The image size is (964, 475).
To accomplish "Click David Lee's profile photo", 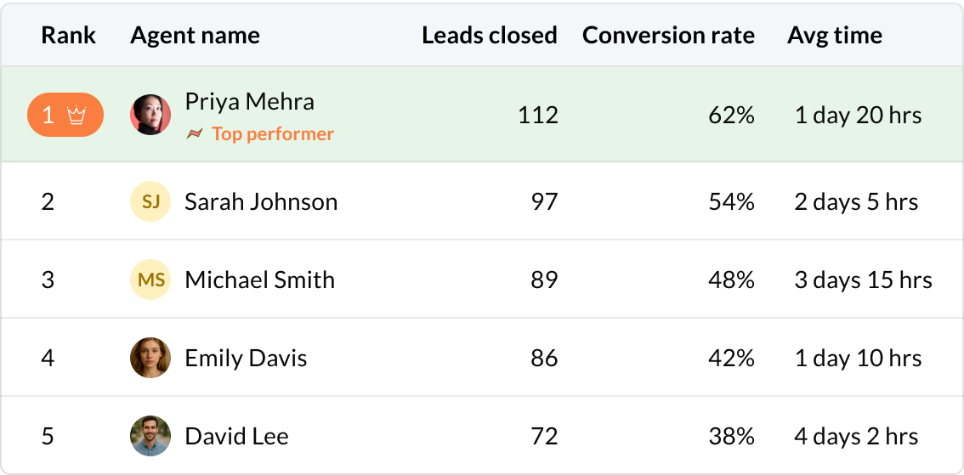I will (x=150, y=436).
